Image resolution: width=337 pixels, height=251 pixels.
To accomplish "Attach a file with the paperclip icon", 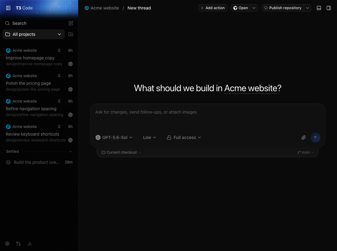I will pos(304,137).
